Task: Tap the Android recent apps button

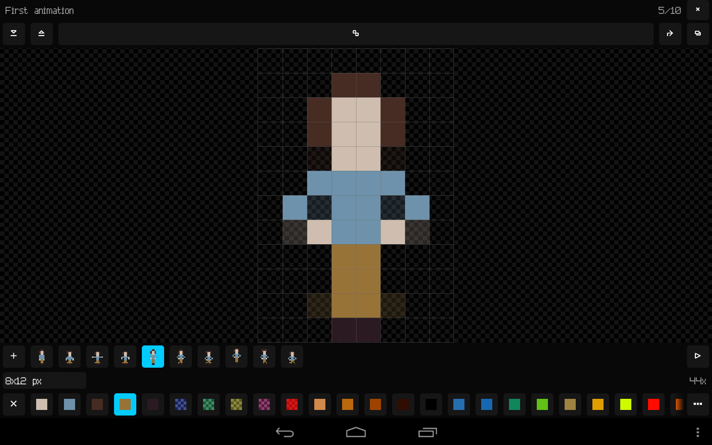Action: click(x=427, y=432)
